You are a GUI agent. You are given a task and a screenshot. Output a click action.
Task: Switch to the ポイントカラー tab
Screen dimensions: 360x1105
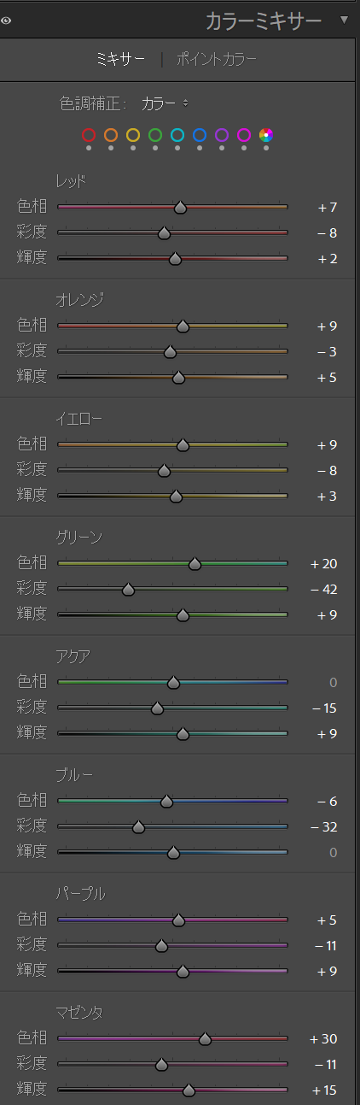(217, 60)
